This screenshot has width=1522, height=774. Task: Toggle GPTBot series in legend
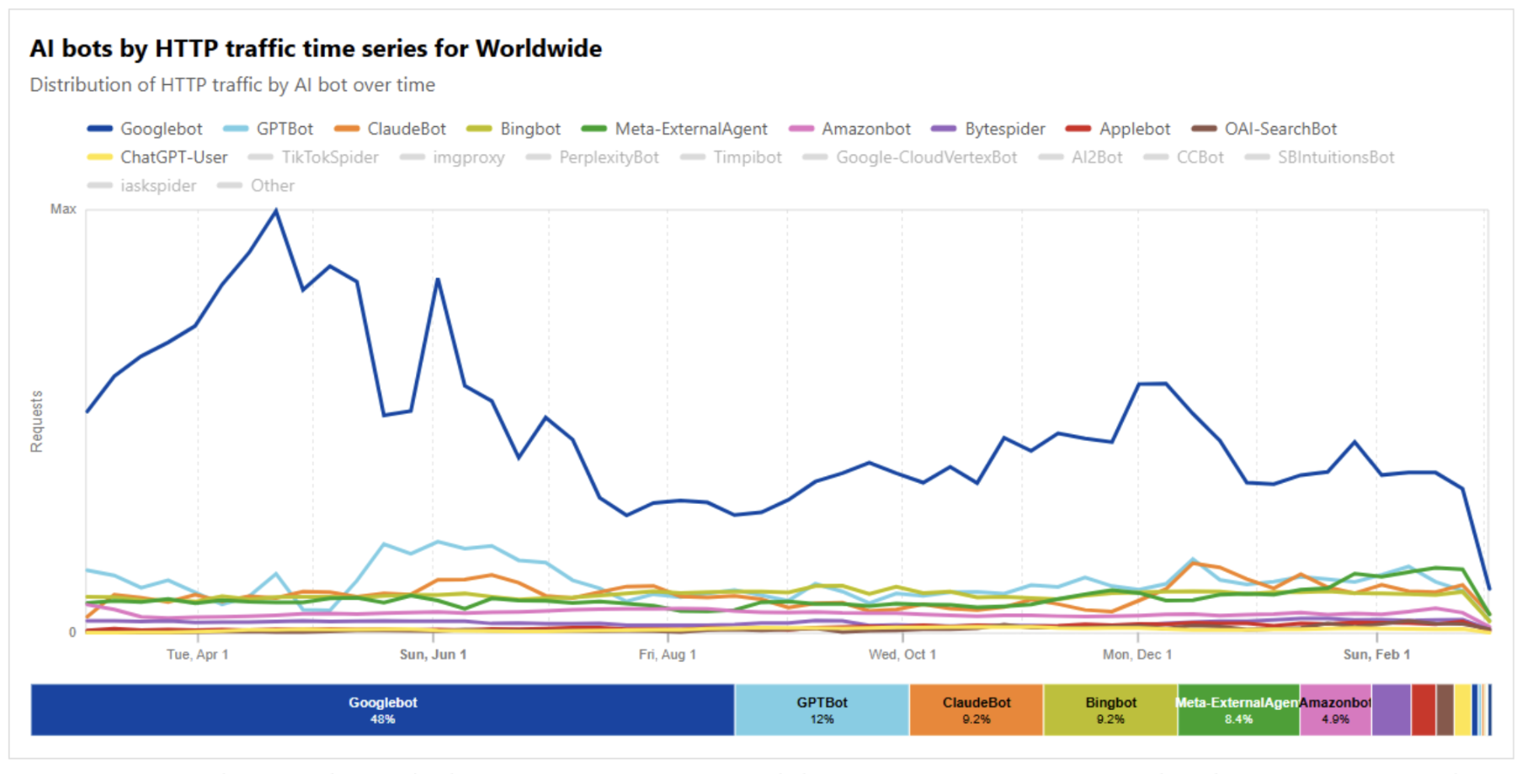click(x=284, y=129)
